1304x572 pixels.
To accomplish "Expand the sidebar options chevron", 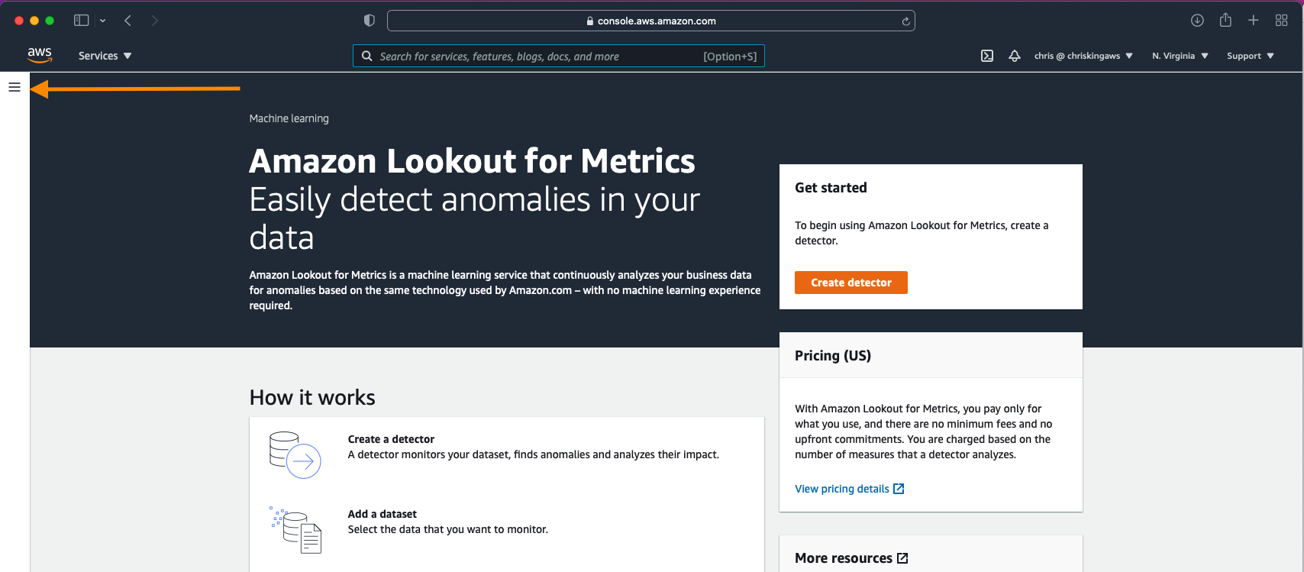I will tap(102, 21).
